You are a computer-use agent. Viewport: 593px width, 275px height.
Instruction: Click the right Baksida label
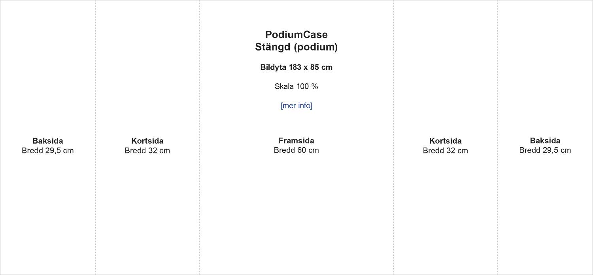click(545, 140)
